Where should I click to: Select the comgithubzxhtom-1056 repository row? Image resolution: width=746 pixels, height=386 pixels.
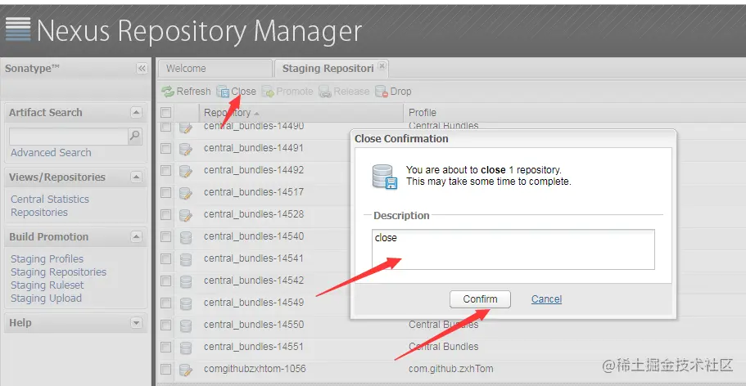255,369
